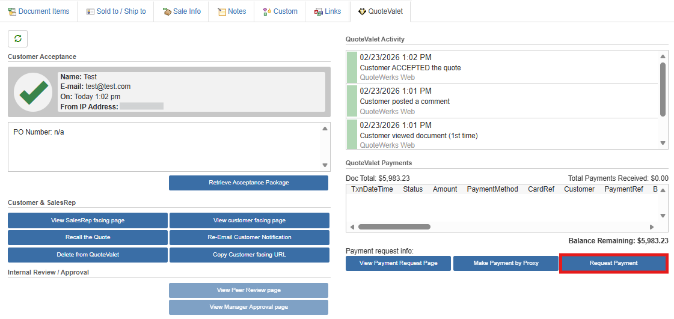Open the Sale Info tab

pos(182,11)
